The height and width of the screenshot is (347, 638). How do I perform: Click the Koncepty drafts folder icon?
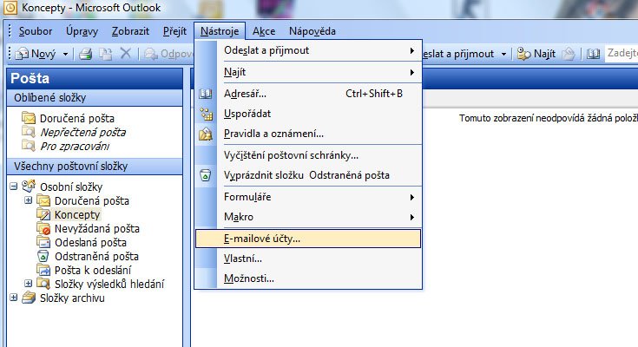tap(43, 214)
